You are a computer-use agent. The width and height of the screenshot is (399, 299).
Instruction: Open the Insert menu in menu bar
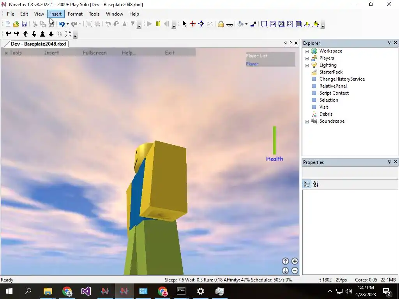click(56, 14)
